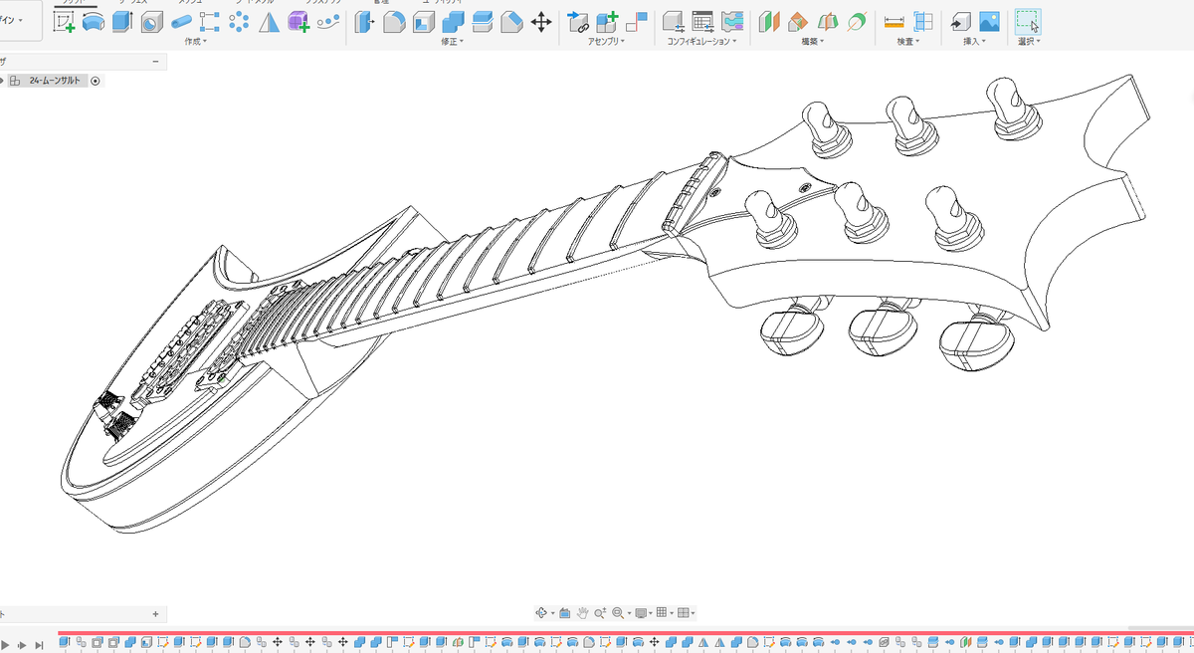
Task: Select the Fillet tool
Action: point(394,21)
